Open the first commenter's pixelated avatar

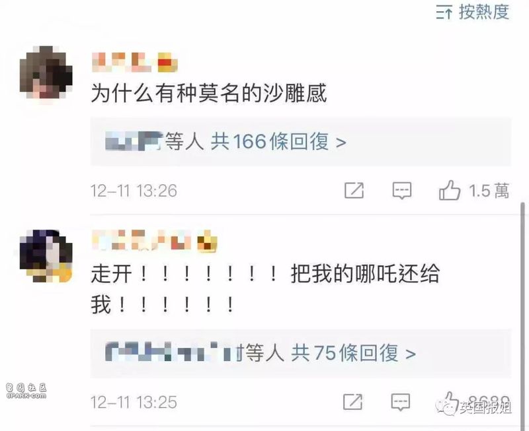point(46,73)
